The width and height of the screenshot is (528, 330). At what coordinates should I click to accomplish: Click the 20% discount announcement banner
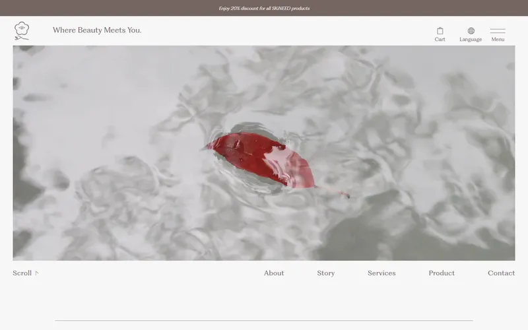pos(264,8)
